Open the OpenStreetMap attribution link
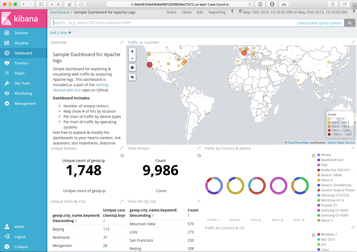 coord(298,143)
